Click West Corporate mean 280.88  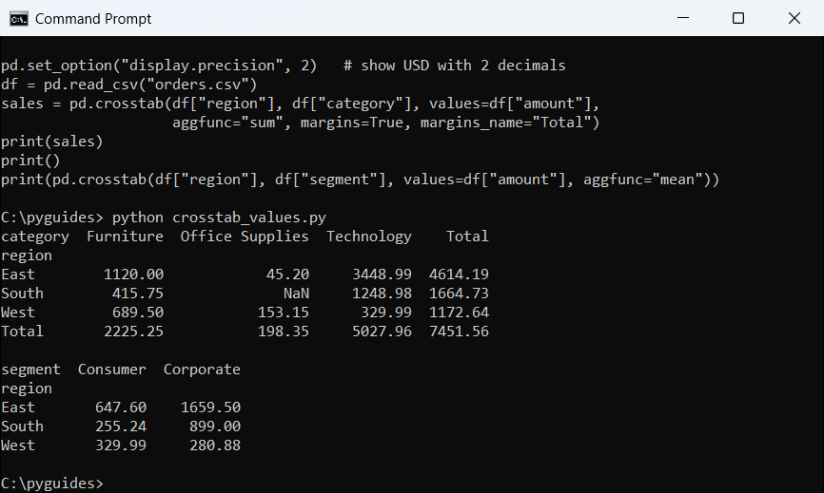(215, 446)
